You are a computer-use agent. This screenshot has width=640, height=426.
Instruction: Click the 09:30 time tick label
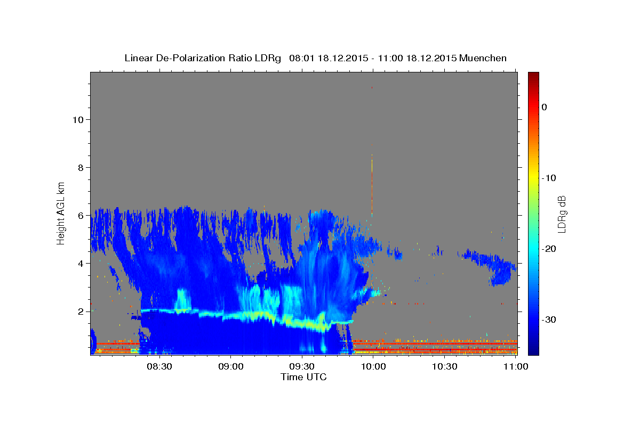tap(302, 367)
